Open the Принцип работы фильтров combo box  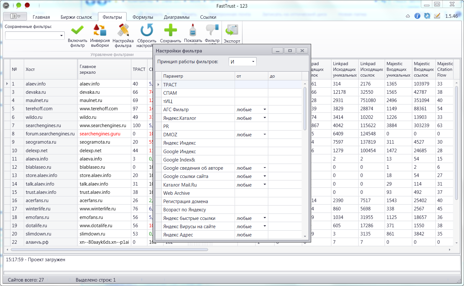point(242,62)
